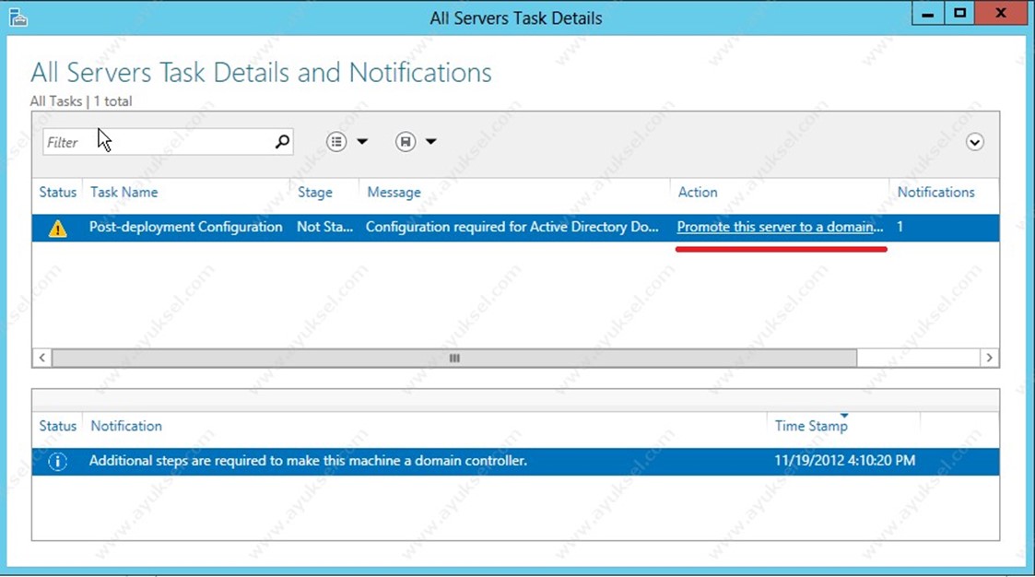The height and width of the screenshot is (577, 1035).
Task: Sort by Task Name column header
Action: point(124,192)
